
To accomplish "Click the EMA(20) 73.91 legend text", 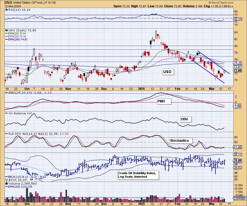I will 17,34.
